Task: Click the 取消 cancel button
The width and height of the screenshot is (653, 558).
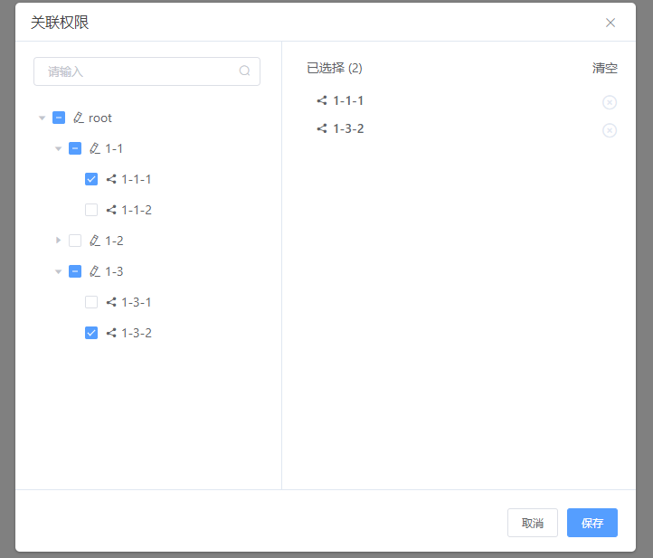Action: click(532, 523)
